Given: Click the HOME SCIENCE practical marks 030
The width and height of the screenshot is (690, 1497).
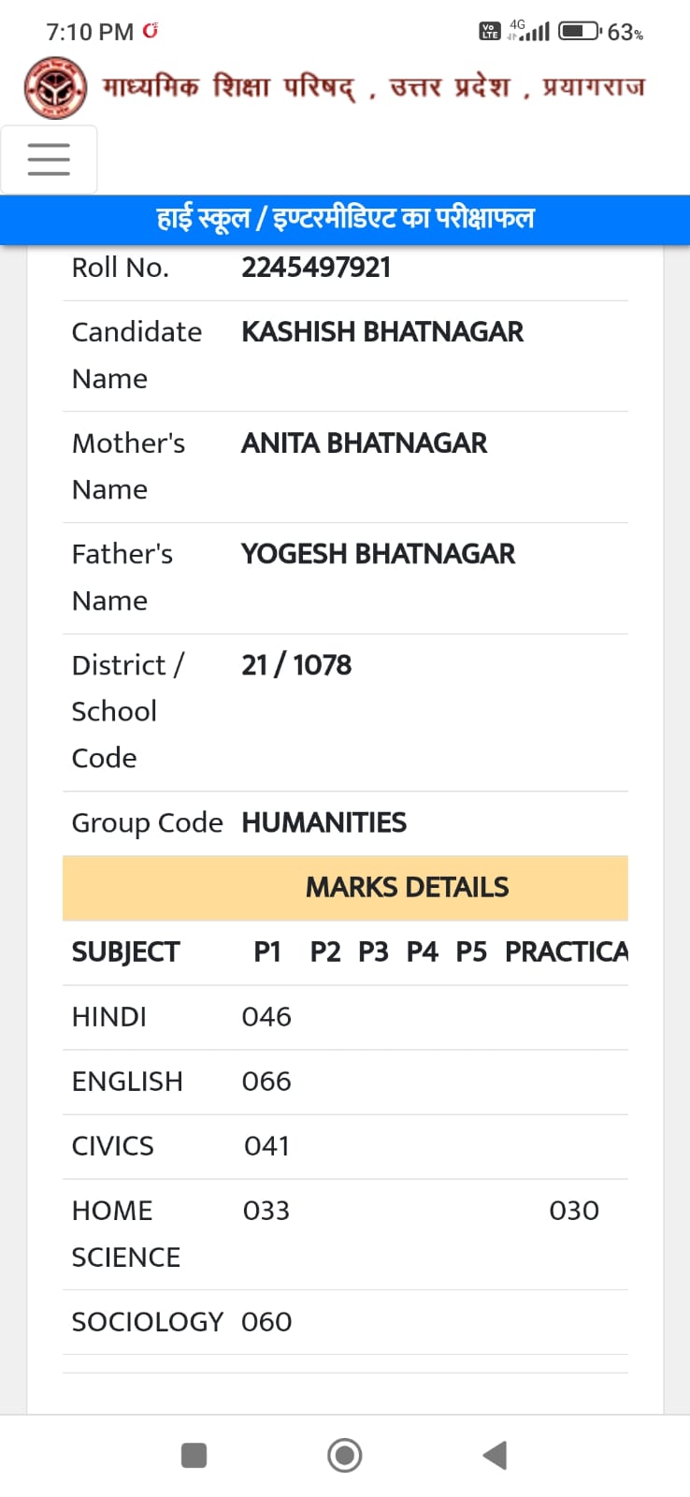Looking at the screenshot, I should pos(574,1211).
